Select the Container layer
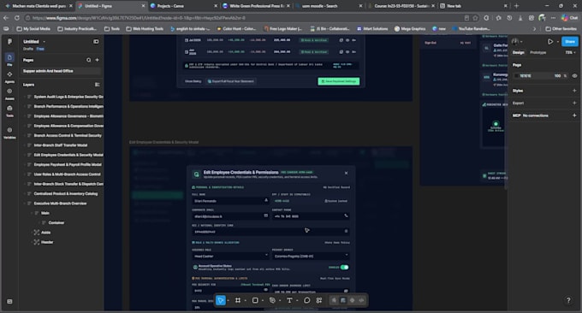582x313 pixels. click(56, 223)
